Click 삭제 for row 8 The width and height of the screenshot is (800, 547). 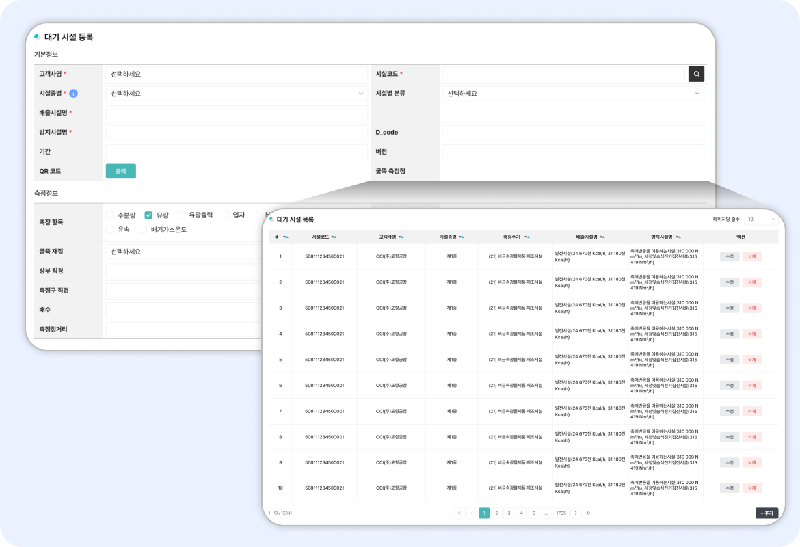pos(751,437)
